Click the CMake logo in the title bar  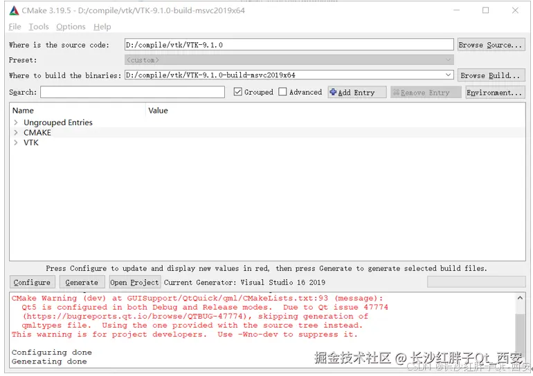(x=14, y=10)
